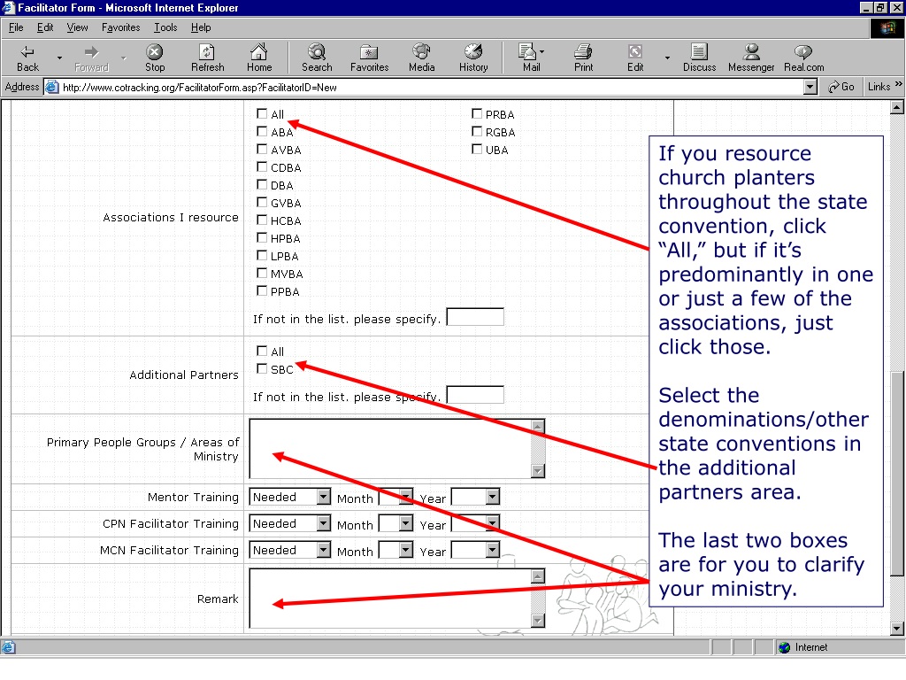Check the SBC additional partner checkbox

(x=262, y=368)
